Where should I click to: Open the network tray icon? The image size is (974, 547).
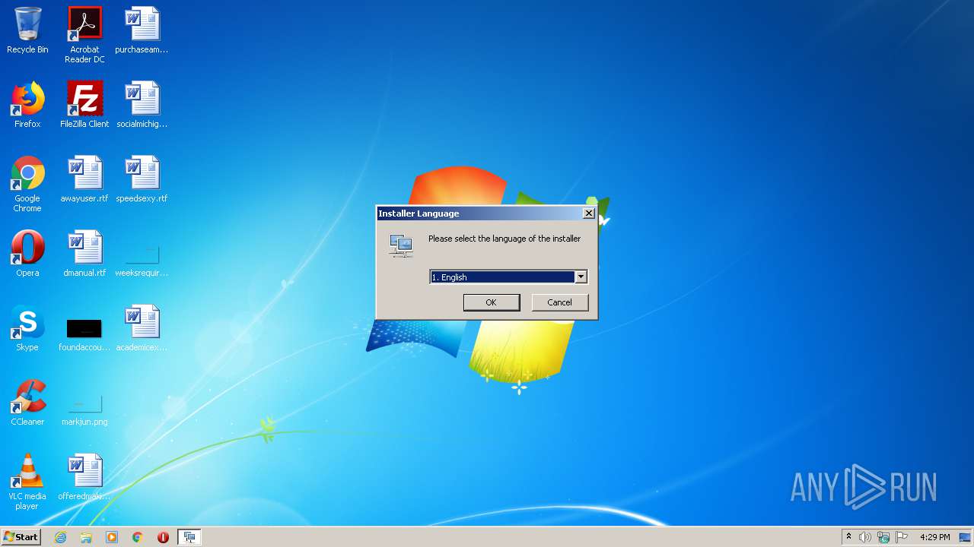(x=883, y=537)
